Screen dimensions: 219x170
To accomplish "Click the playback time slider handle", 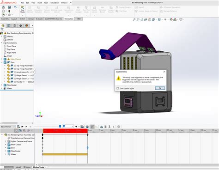I will pyautogui.click(x=60, y=127).
